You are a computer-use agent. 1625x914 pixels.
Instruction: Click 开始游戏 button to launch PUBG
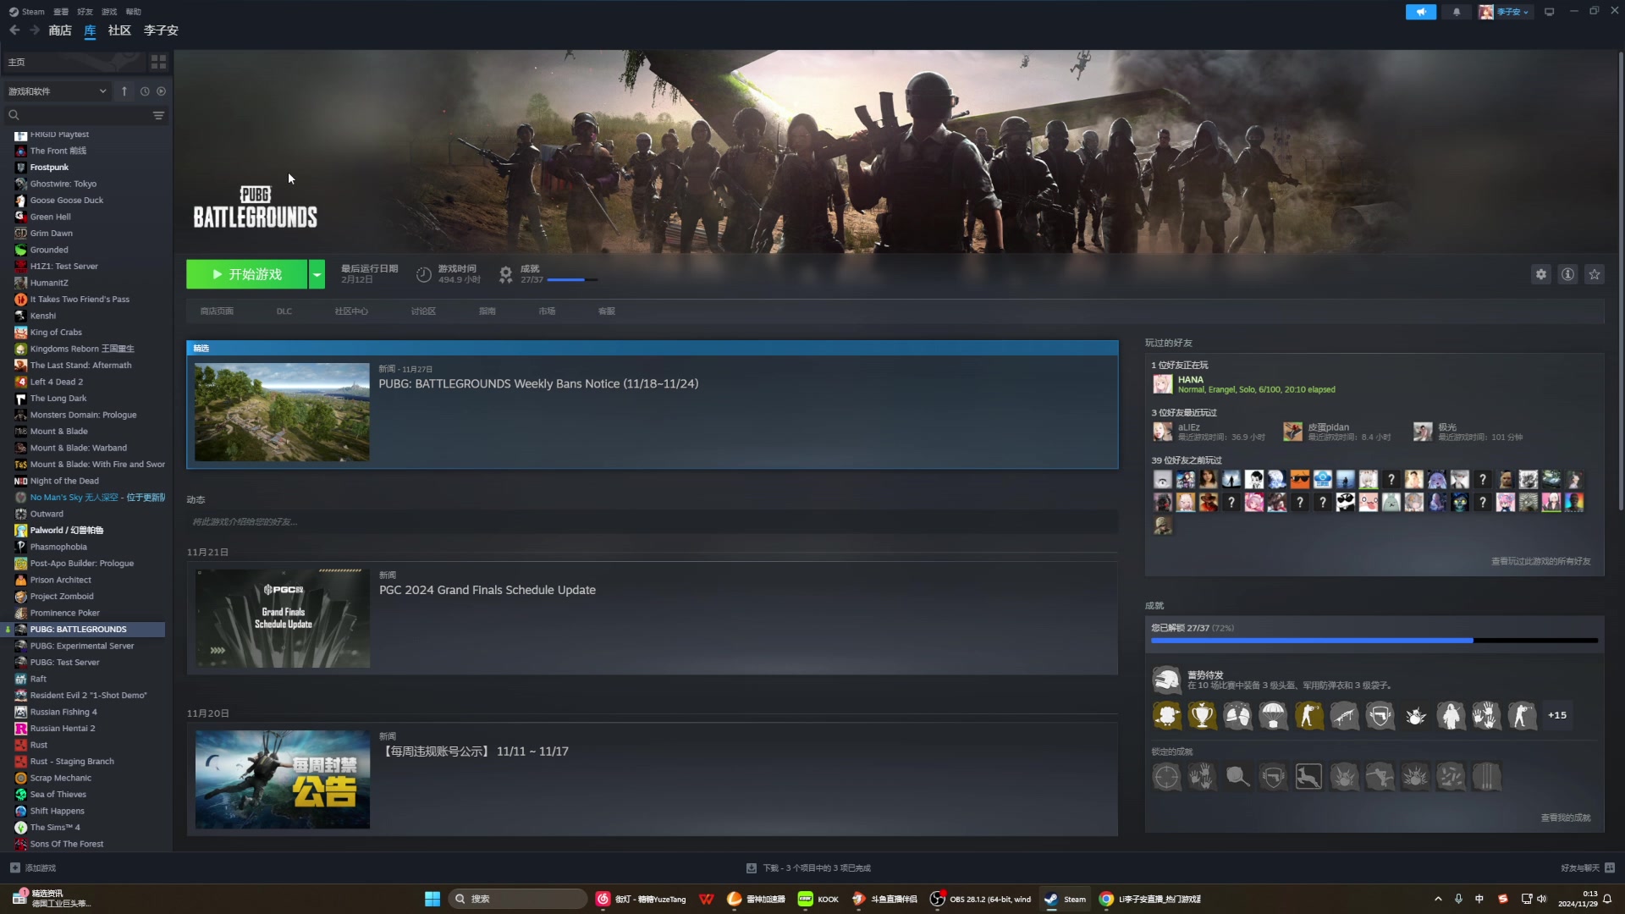(246, 273)
